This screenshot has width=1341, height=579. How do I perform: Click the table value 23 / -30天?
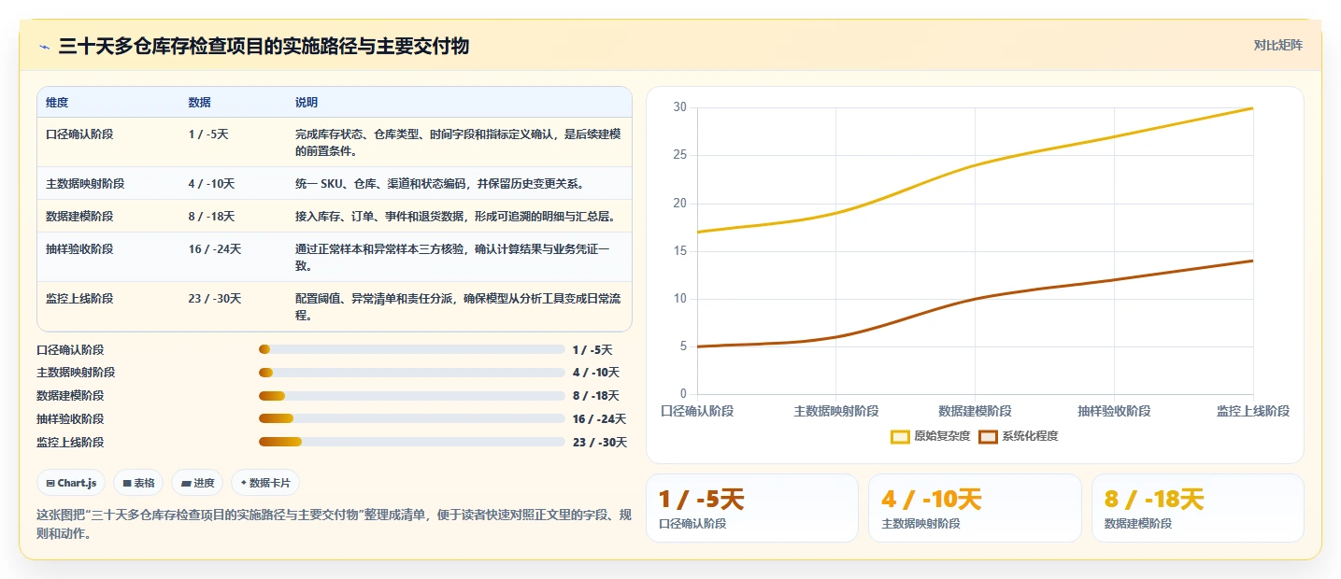coord(215,299)
